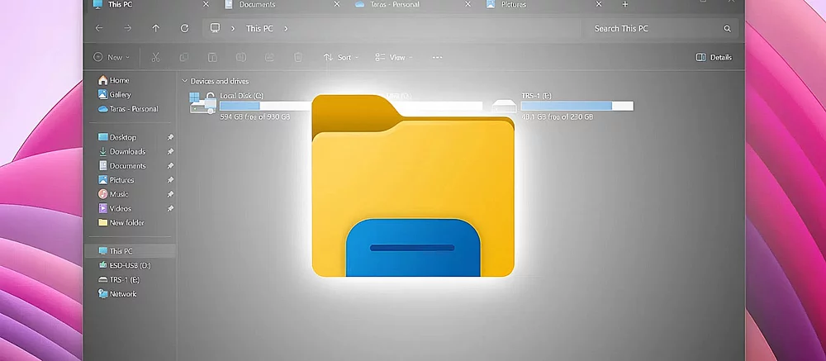Unpin Videos using its pin icon

170,208
